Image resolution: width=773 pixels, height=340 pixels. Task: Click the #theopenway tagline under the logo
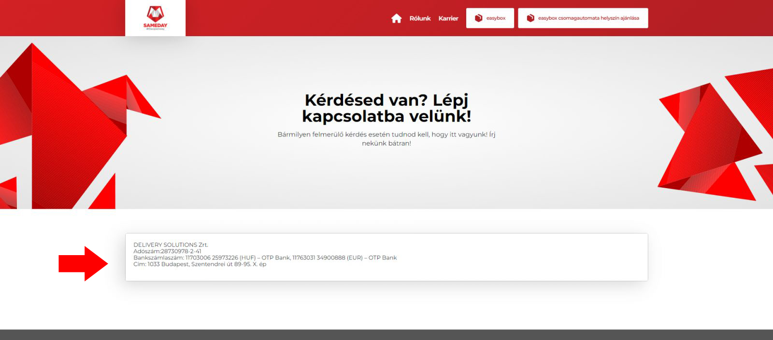tap(155, 29)
